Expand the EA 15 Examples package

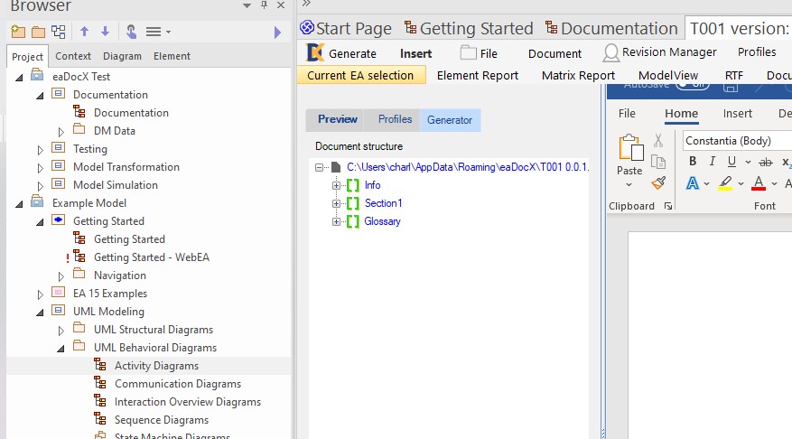[41, 294]
